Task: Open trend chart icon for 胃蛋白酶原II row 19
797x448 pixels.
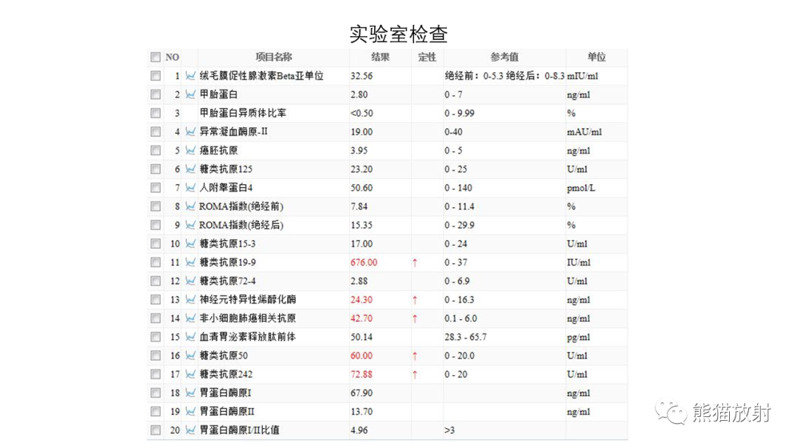Action: point(190,411)
